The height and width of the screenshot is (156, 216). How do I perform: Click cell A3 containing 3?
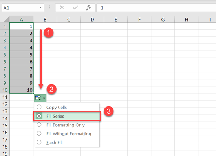[x=22, y=40]
